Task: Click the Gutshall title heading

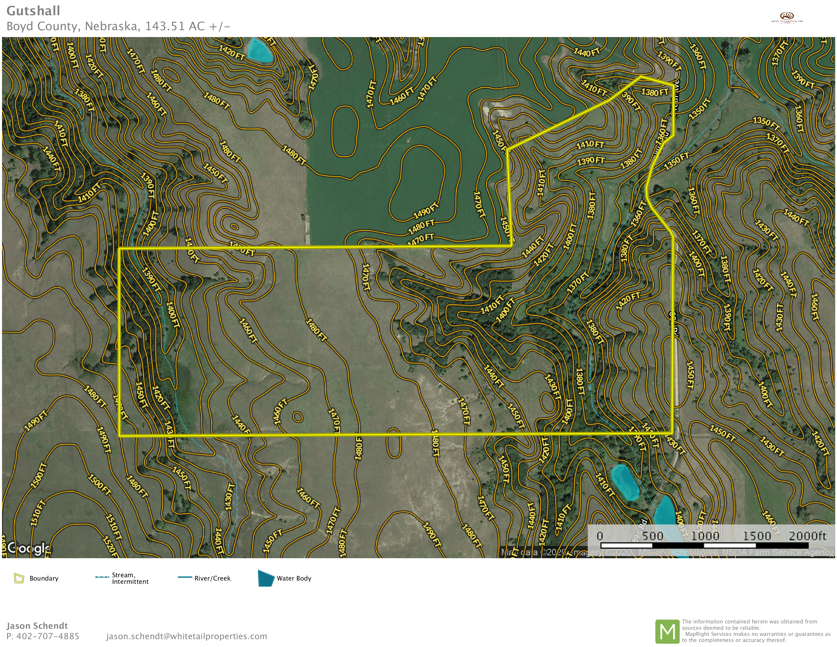Action: [33, 11]
